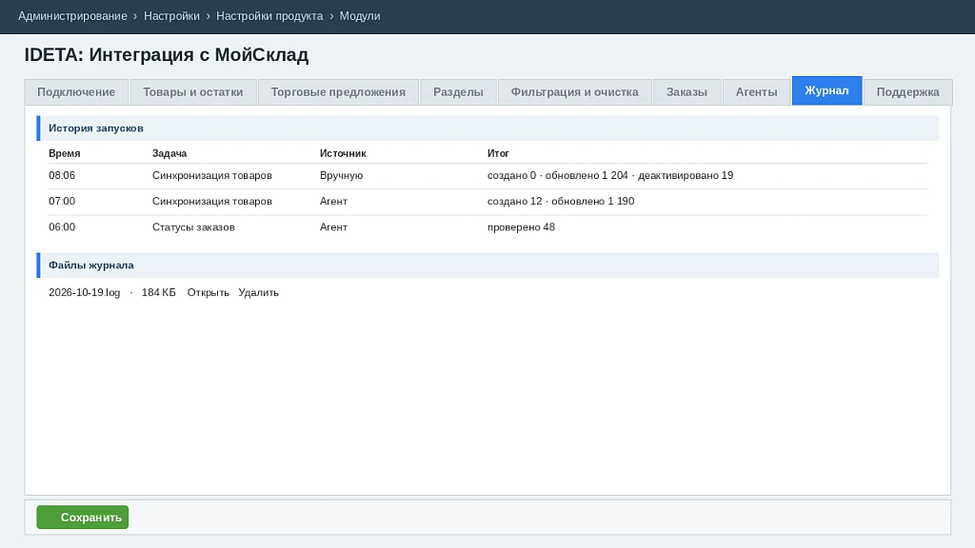Open the Подключение tab
Viewport: 975px width, 548px height.
coord(76,92)
